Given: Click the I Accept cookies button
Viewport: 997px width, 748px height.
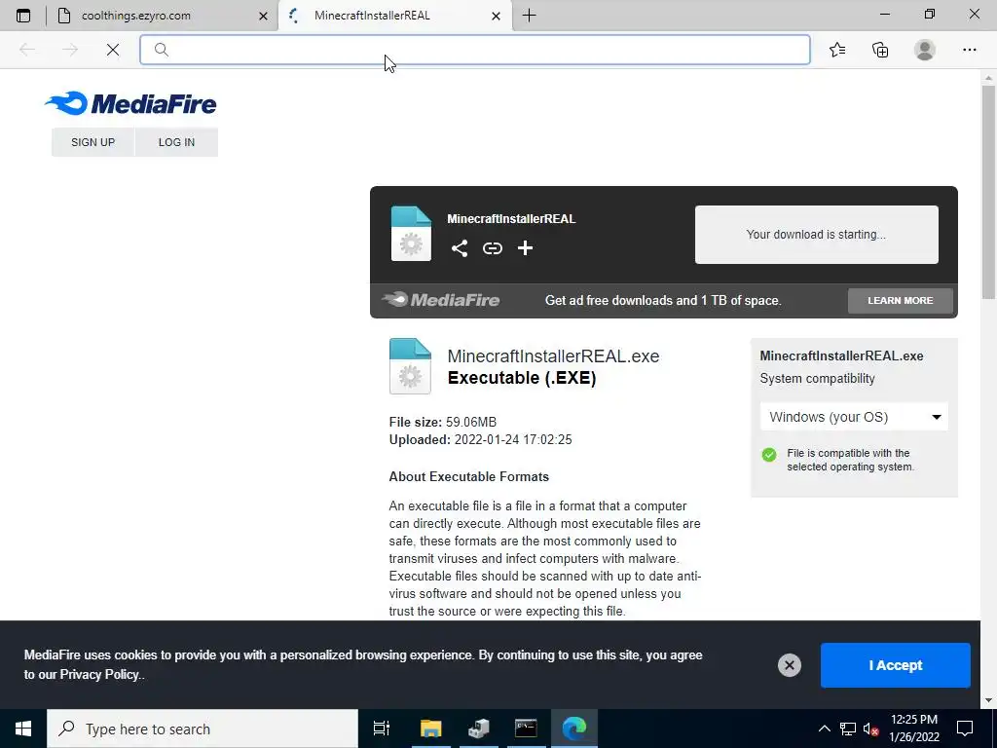Looking at the screenshot, I should tap(896, 665).
